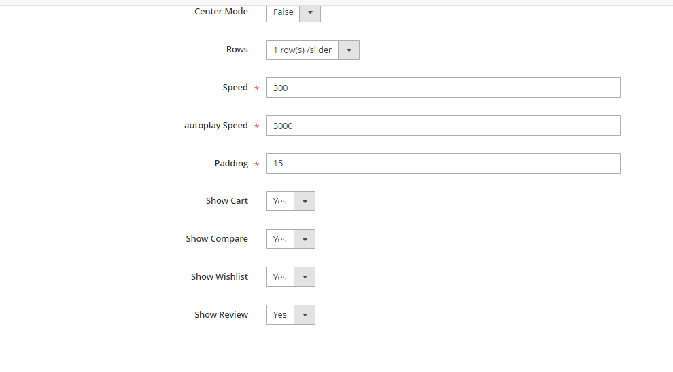Focus the autoplay Speed text box
The width and height of the screenshot is (673, 372).
(443, 126)
